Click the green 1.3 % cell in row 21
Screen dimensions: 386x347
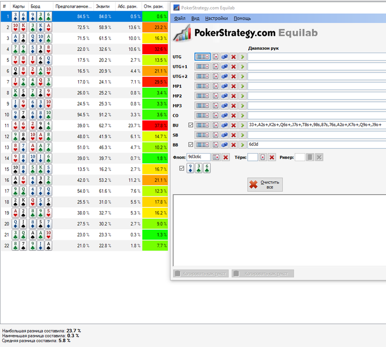(155, 235)
